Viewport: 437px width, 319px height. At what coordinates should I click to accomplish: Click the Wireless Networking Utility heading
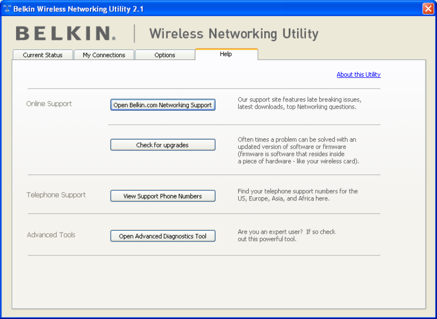click(x=234, y=34)
